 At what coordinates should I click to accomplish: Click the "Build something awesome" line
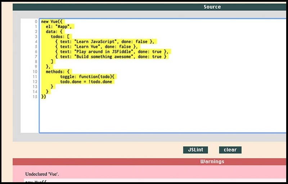[111, 56]
